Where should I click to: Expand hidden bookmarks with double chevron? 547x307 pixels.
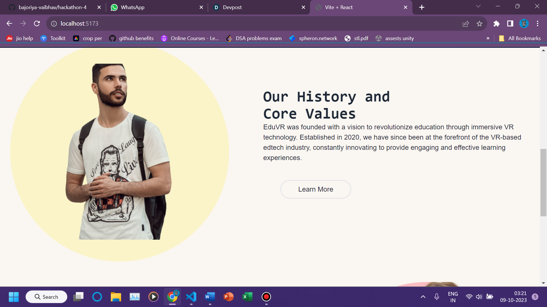tap(488, 38)
